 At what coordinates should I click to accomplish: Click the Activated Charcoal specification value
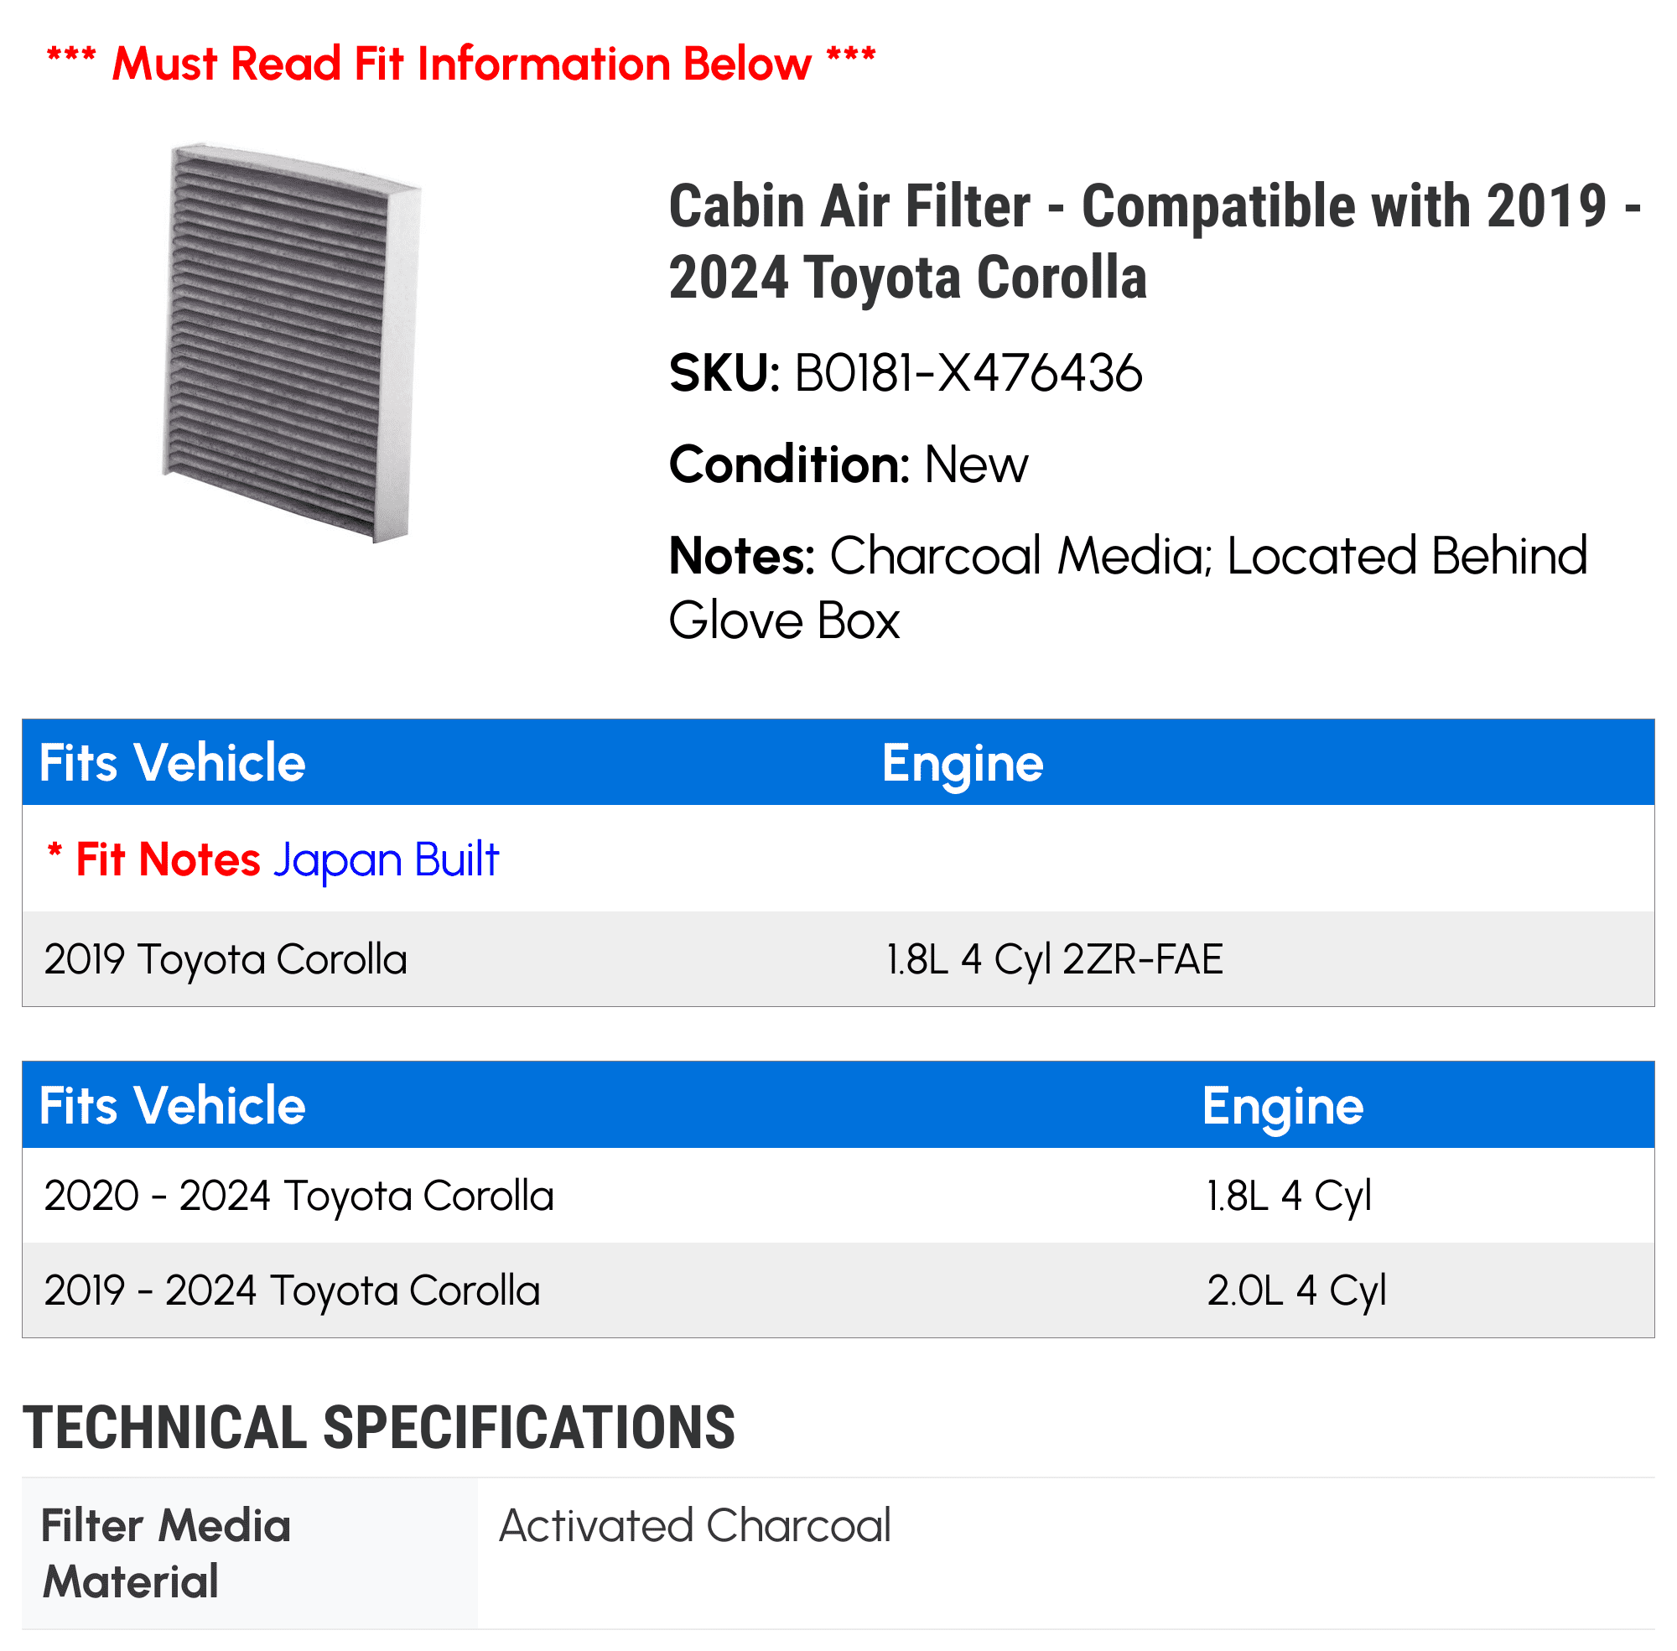pos(694,1525)
